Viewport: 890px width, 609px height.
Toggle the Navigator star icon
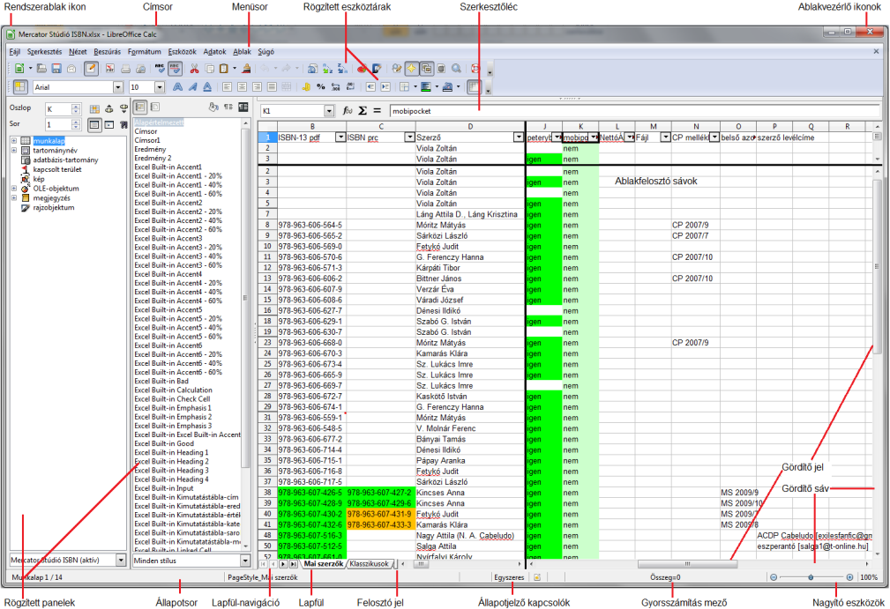coord(411,69)
